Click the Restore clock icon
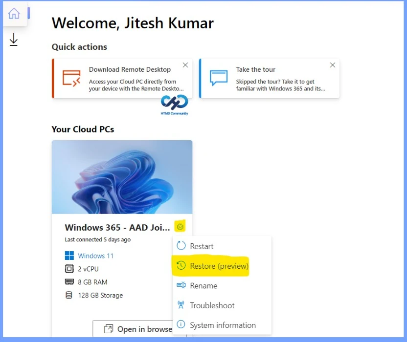Image resolution: width=407 pixels, height=342 pixels. 181,265
